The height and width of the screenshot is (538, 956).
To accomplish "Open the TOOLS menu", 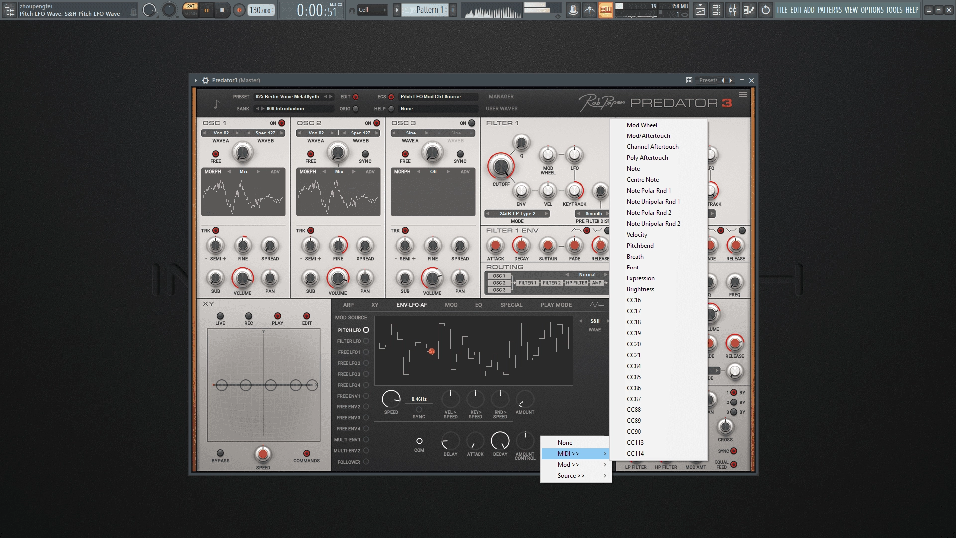I will click(x=894, y=10).
